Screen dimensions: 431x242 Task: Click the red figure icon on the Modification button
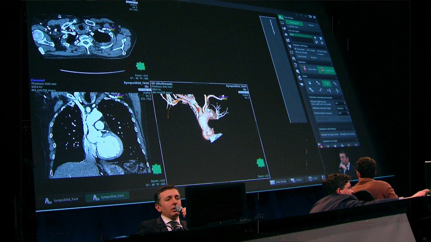[x=322, y=70]
